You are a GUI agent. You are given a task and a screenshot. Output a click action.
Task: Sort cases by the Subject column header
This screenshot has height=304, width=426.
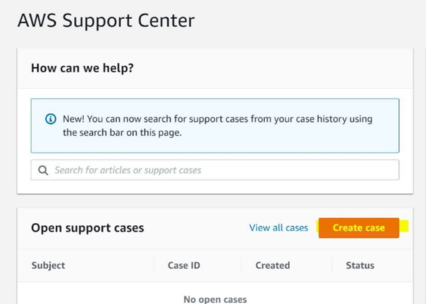point(48,265)
